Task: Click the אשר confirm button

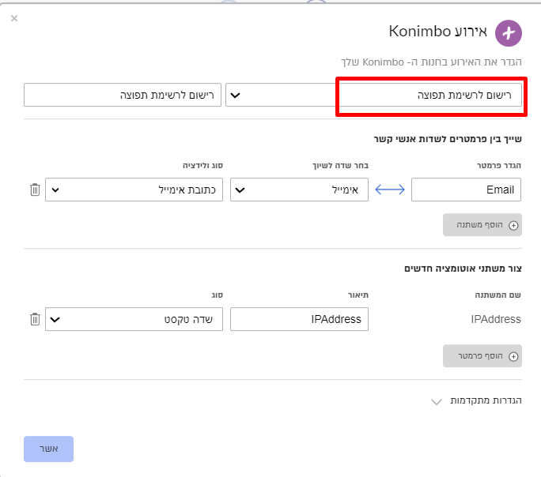Action: pos(49,449)
